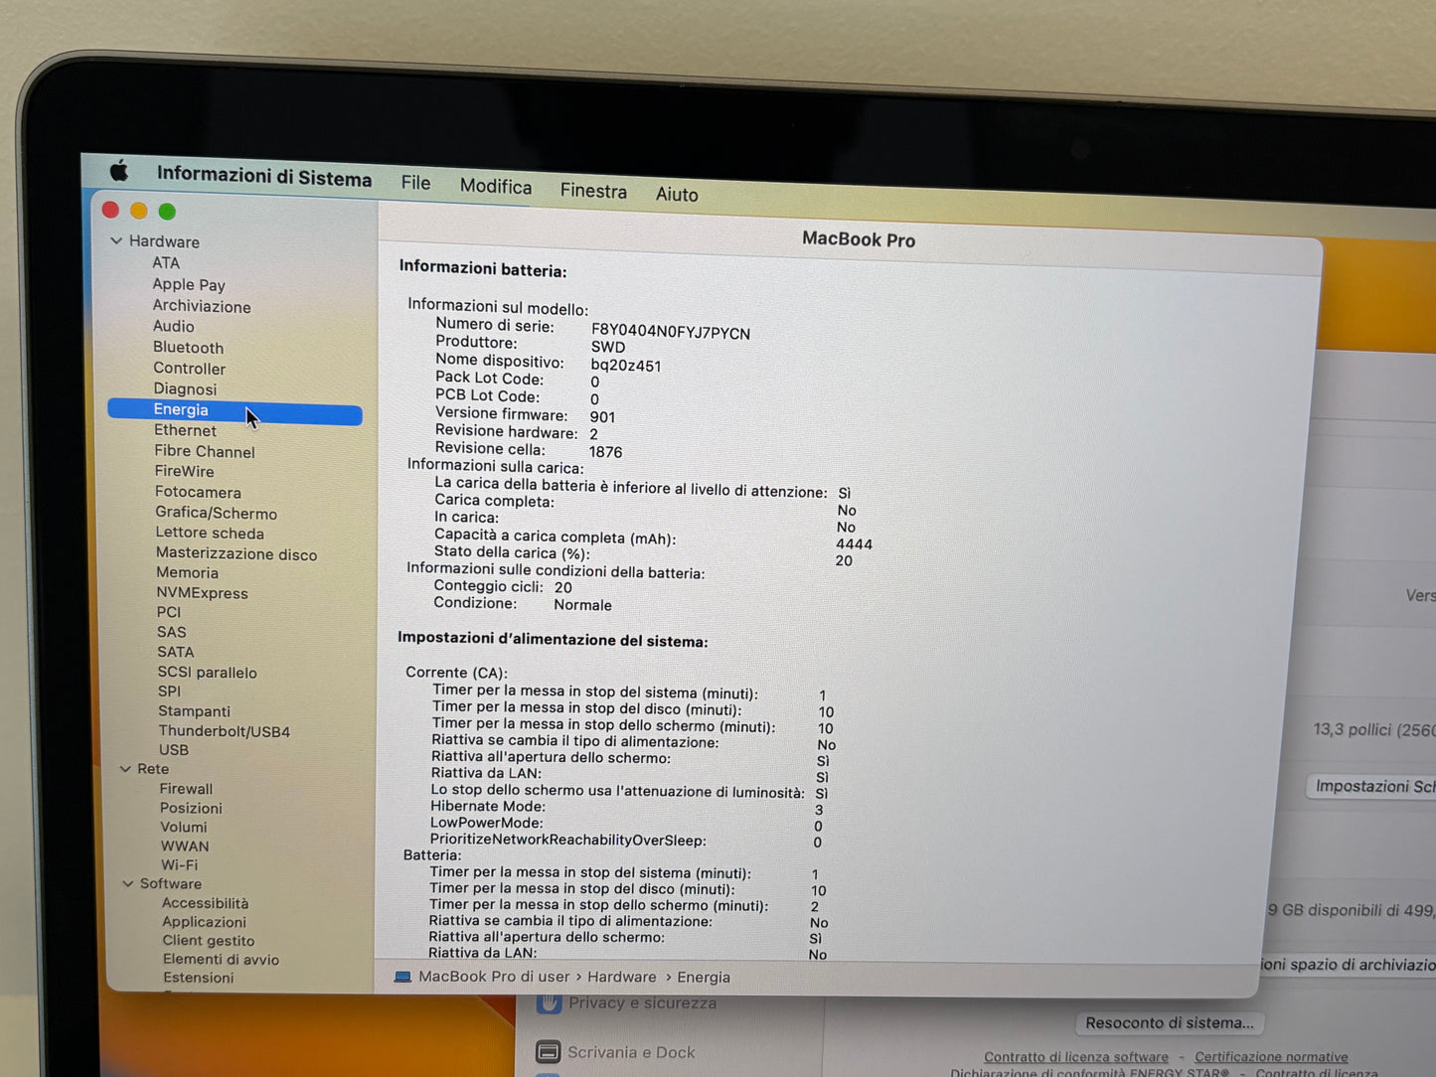The width and height of the screenshot is (1436, 1077).
Task: Select Energia in the sidebar
Action: click(x=235, y=410)
